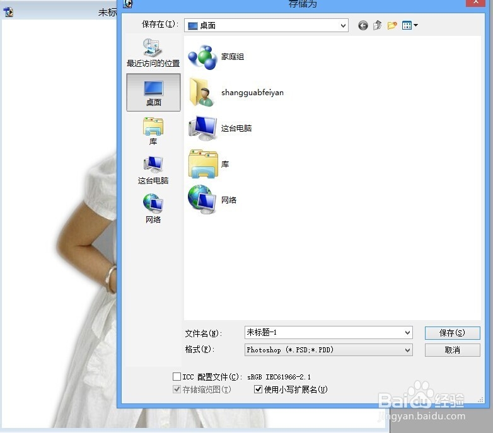
Task: Select 网络 in the places sidebar
Action: [153, 209]
